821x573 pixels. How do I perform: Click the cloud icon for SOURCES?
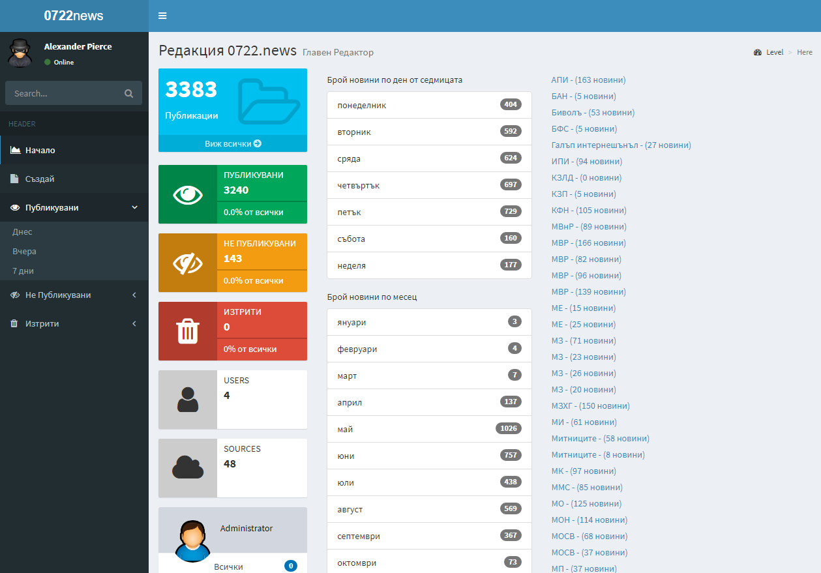188,468
